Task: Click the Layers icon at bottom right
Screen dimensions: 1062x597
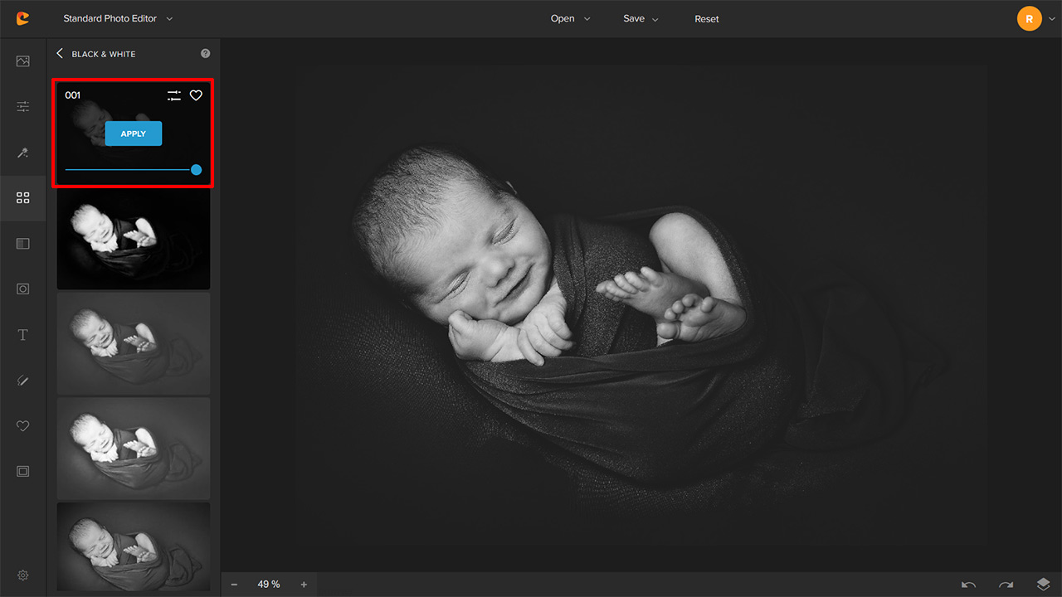Action: [x=1043, y=585]
